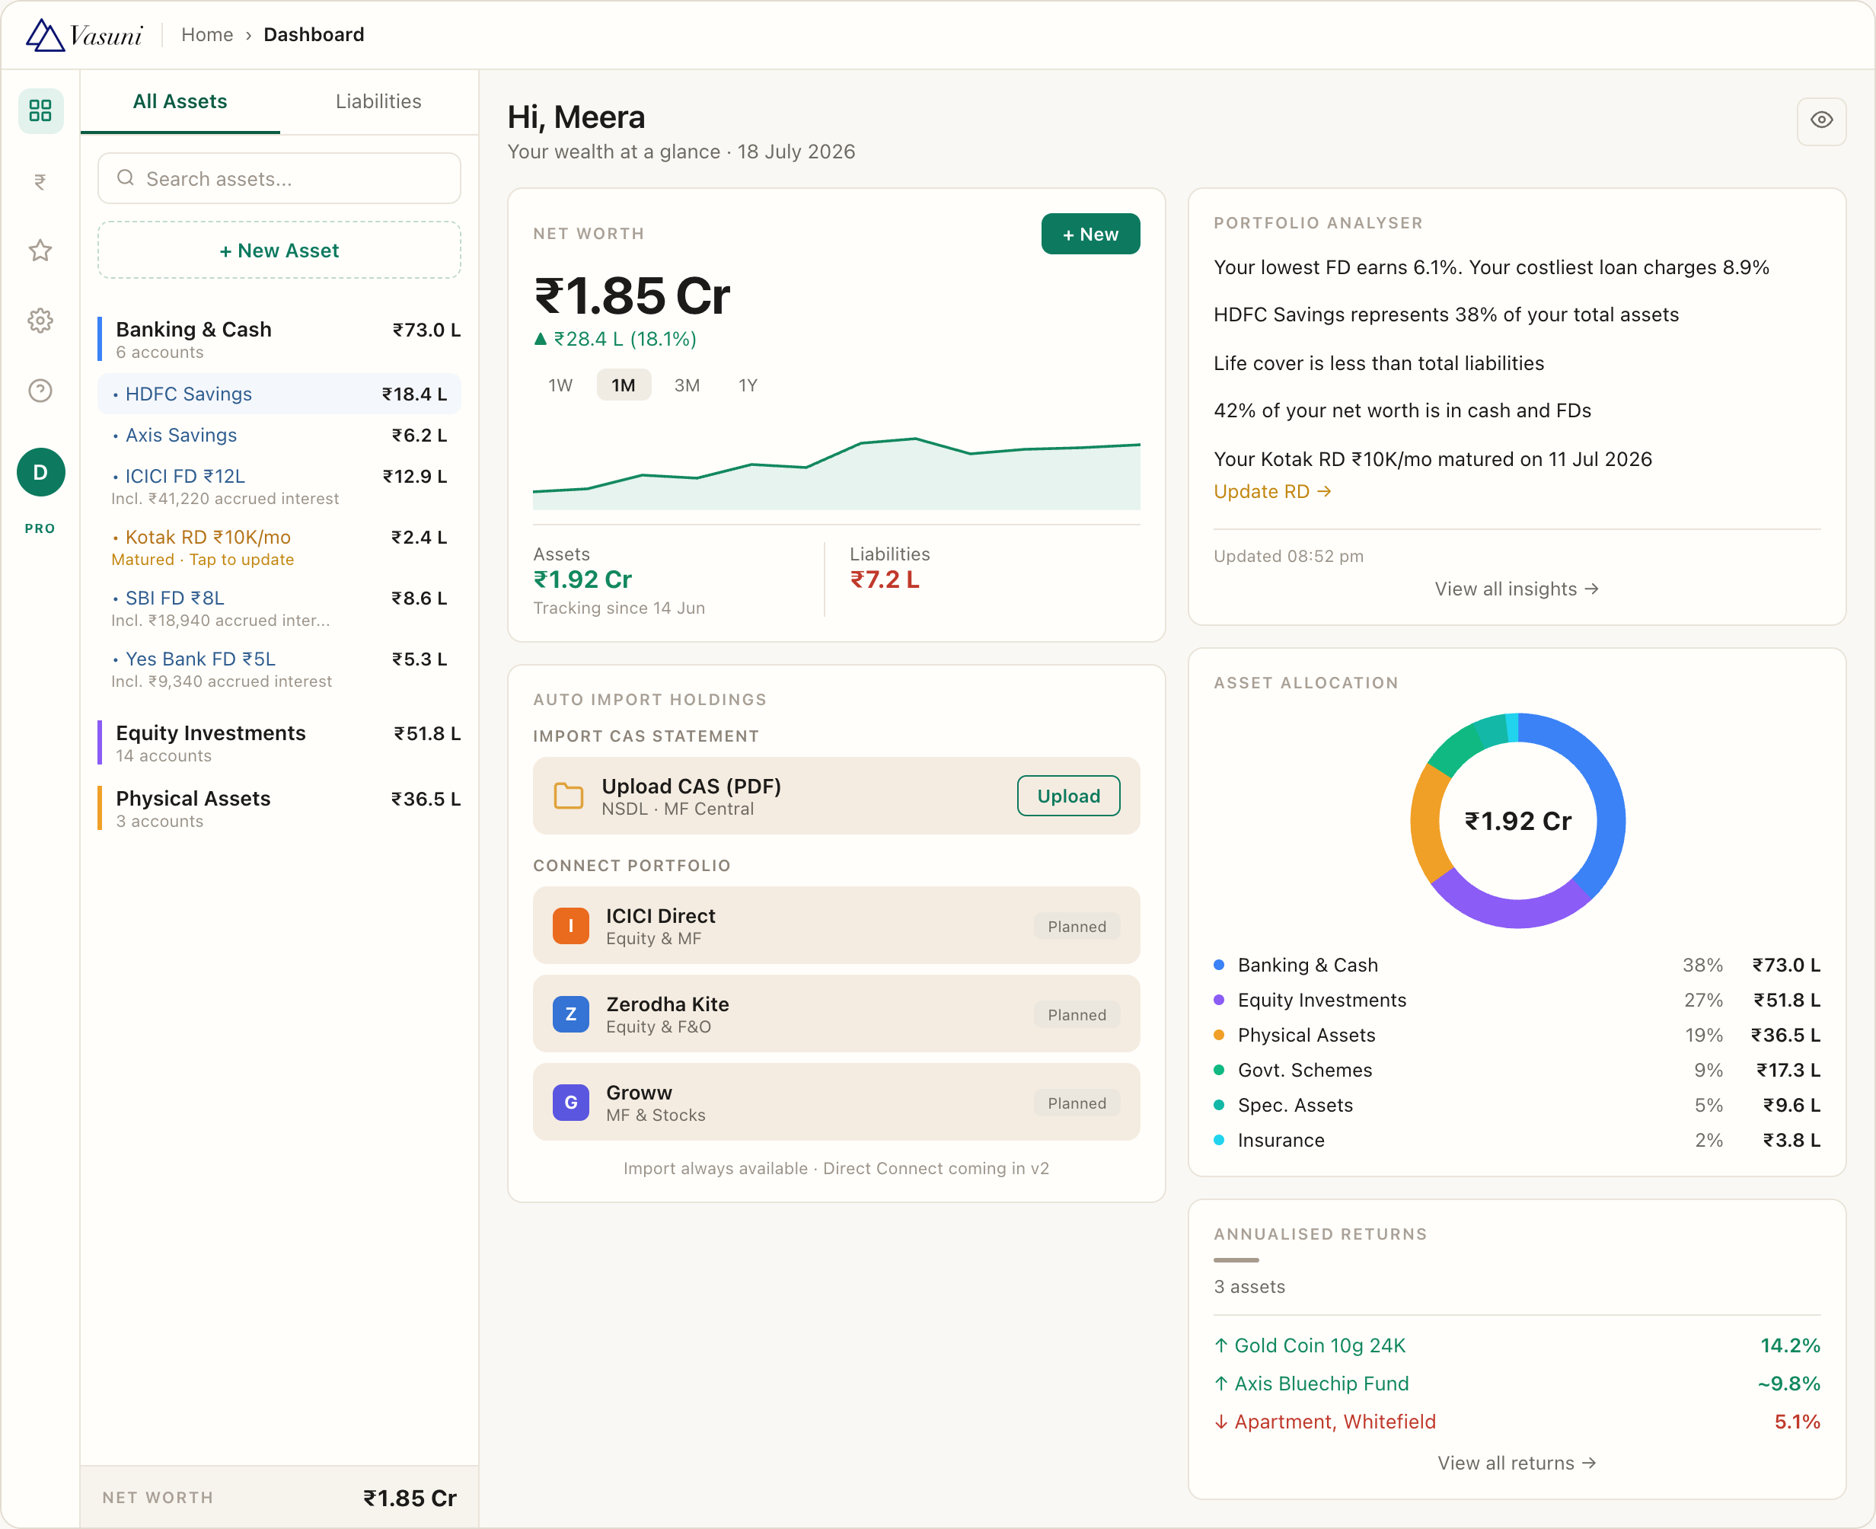Click the net worth line chart
The height and width of the screenshot is (1529, 1876).
point(836,473)
